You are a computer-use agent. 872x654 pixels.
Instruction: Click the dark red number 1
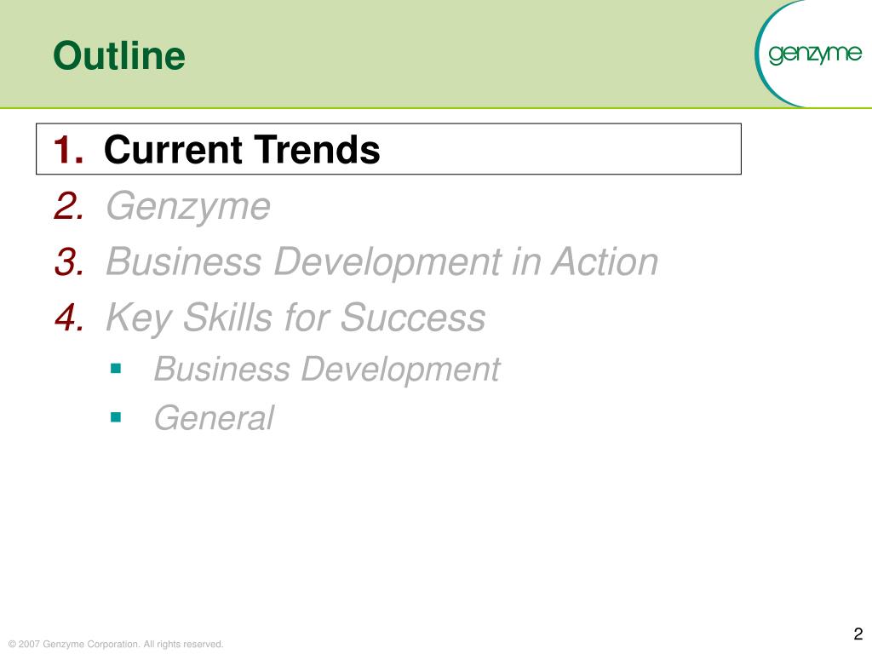68,150
